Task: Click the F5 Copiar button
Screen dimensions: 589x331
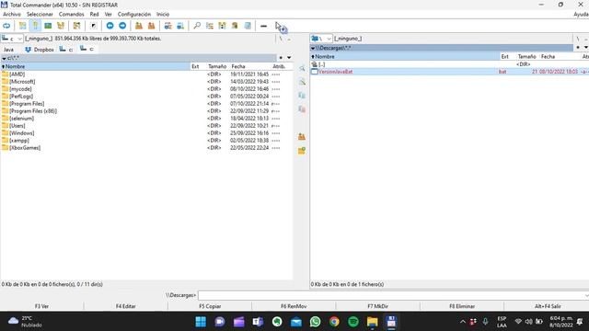Action: click(x=210, y=306)
